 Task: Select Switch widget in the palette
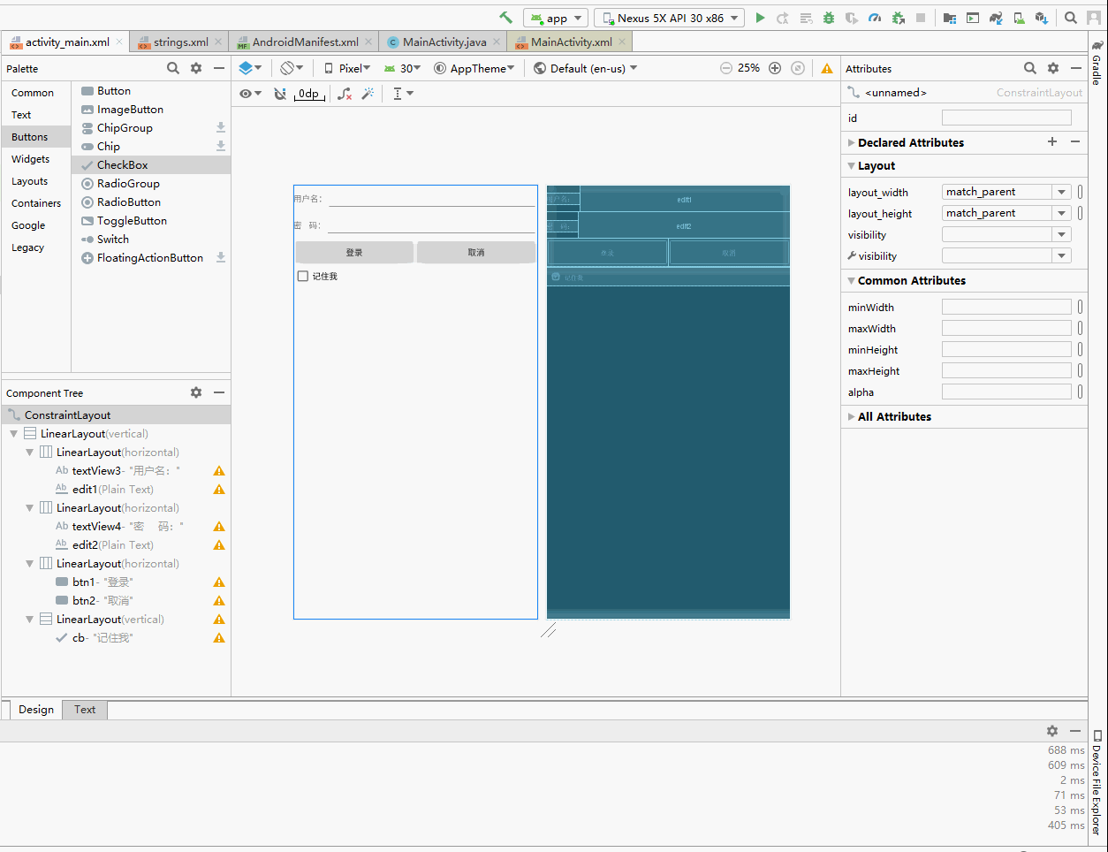[x=151, y=240]
